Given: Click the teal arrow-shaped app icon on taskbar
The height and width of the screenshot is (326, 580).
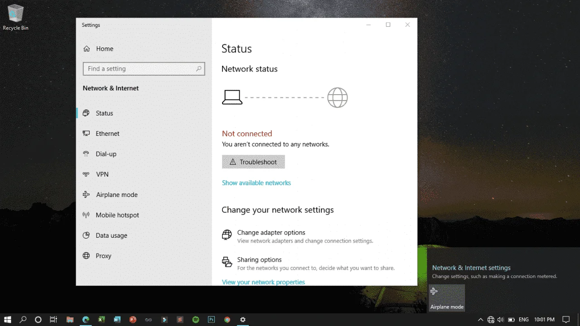Looking at the screenshot, I should pyautogui.click(x=164, y=319).
